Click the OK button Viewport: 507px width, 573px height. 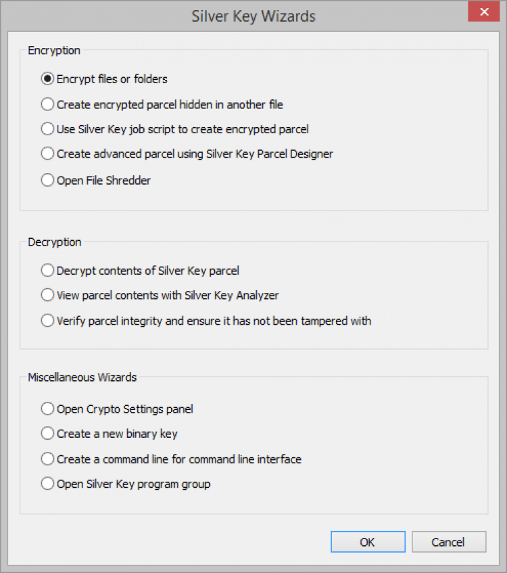pos(368,542)
